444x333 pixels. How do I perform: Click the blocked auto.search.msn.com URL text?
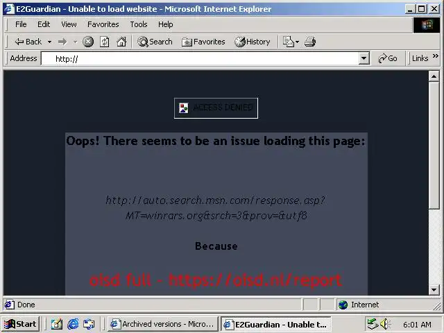(216, 208)
